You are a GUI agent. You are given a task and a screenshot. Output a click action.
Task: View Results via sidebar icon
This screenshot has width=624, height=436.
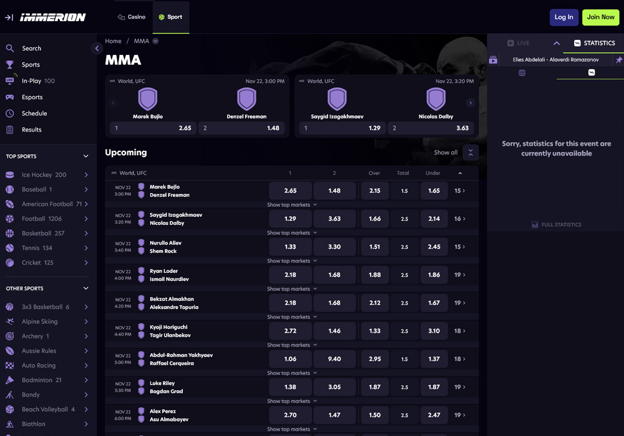(10, 129)
